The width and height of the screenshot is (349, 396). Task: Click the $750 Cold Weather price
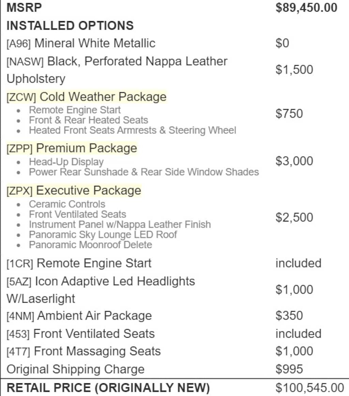point(289,113)
